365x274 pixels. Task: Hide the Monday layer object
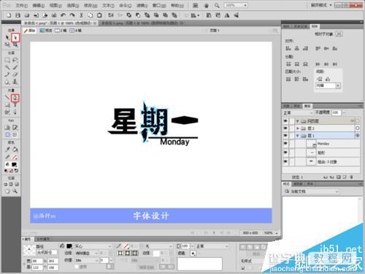tap(285, 143)
